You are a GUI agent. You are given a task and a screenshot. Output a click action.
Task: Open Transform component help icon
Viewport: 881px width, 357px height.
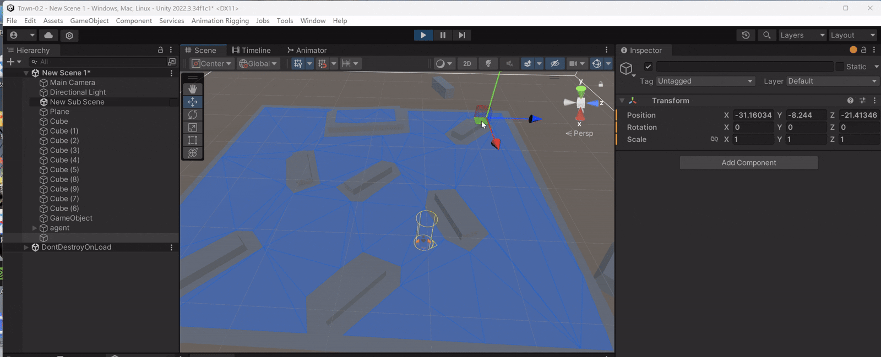[x=850, y=101]
